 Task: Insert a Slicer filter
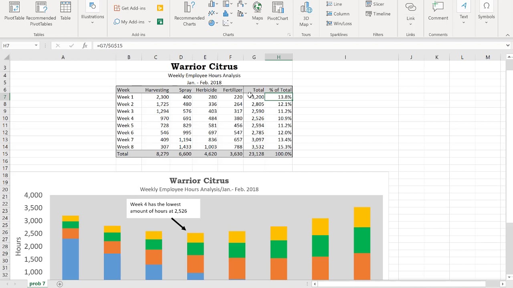[375, 4]
